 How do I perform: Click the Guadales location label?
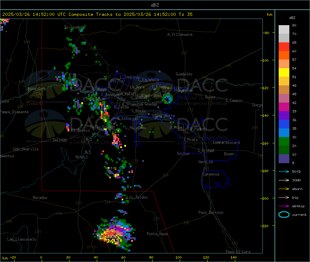(184, 74)
